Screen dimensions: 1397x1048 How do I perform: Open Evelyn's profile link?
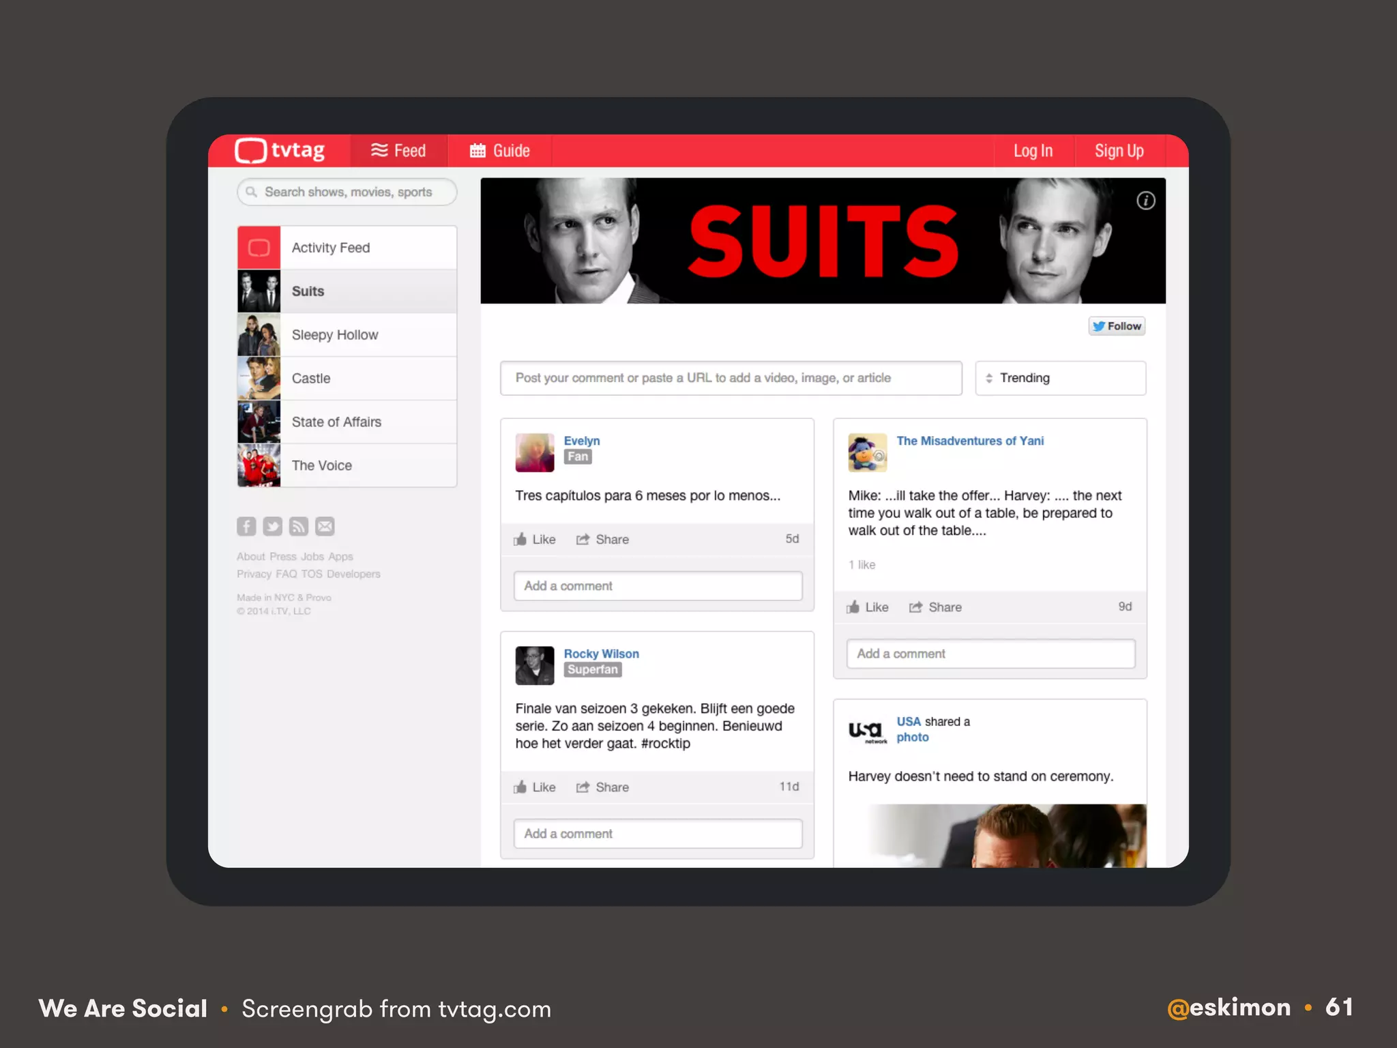pyautogui.click(x=582, y=441)
